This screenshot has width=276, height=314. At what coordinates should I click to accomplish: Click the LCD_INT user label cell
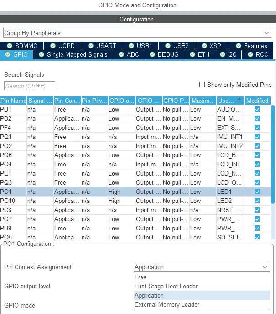(230, 164)
